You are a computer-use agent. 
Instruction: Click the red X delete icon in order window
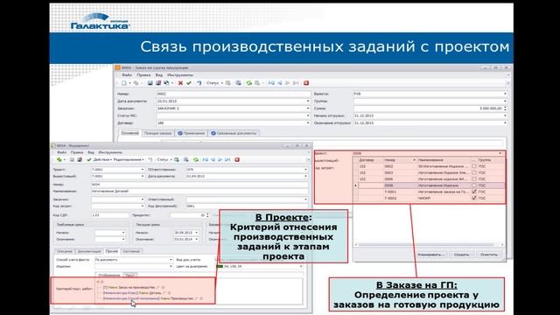[x=180, y=83]
